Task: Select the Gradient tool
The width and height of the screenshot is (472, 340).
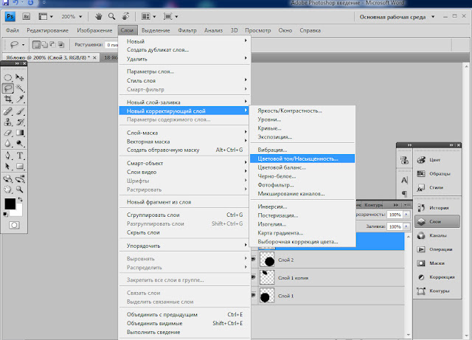Action: (20, 133)
